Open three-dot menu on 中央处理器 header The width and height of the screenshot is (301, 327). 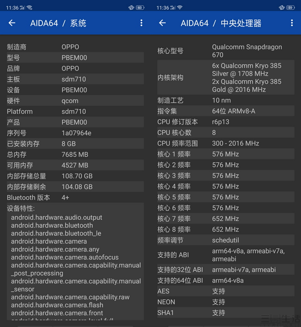tap(292, 23)
